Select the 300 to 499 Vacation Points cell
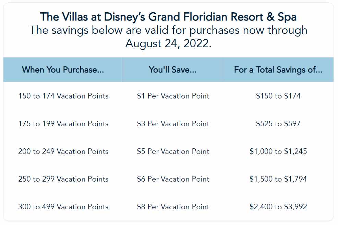 click(63, 207)
